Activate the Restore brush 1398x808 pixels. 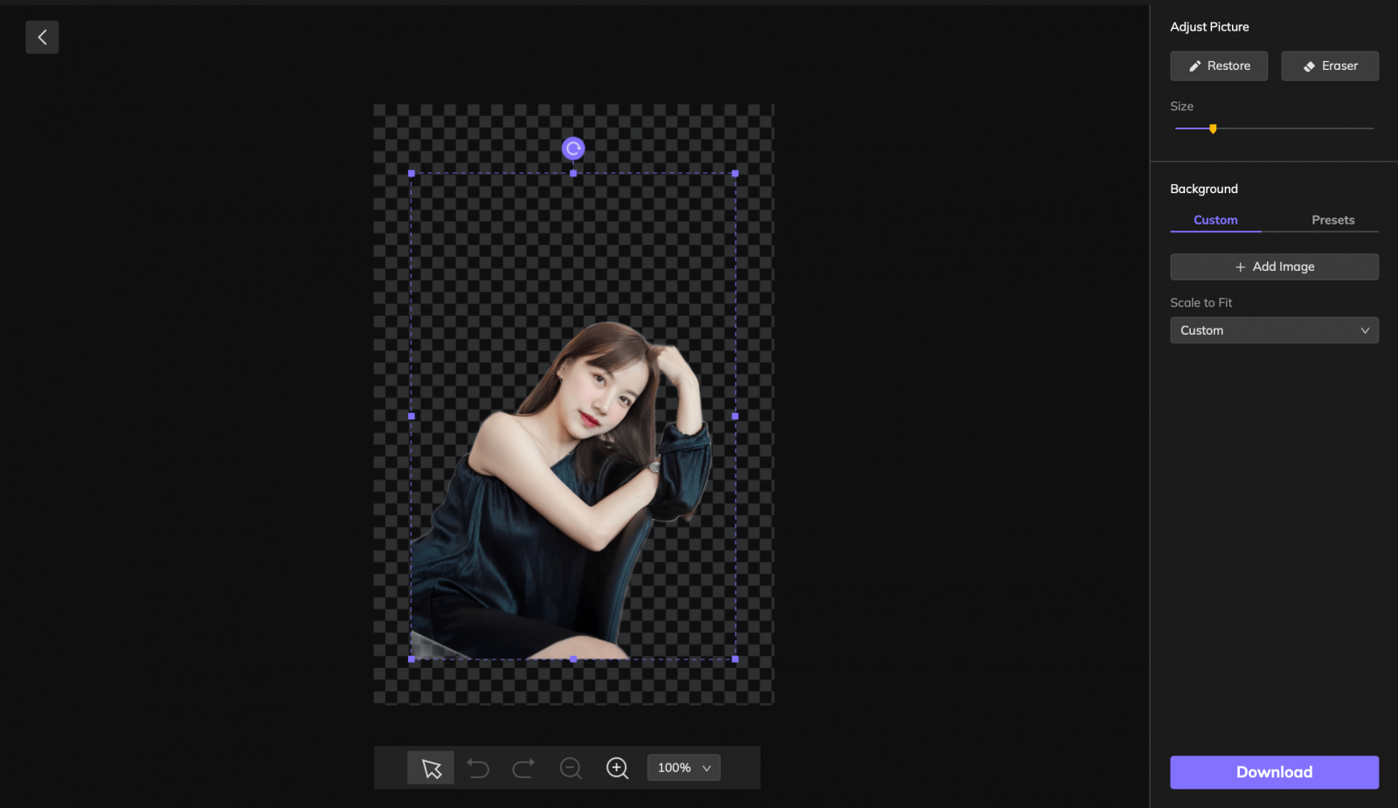tap(1218, 66)
